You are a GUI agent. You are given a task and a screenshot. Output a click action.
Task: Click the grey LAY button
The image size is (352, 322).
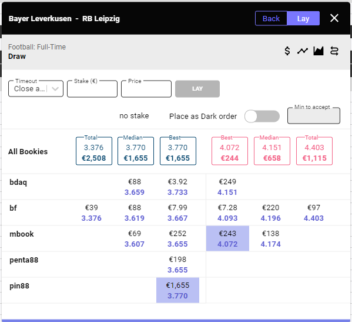(197, 89)
